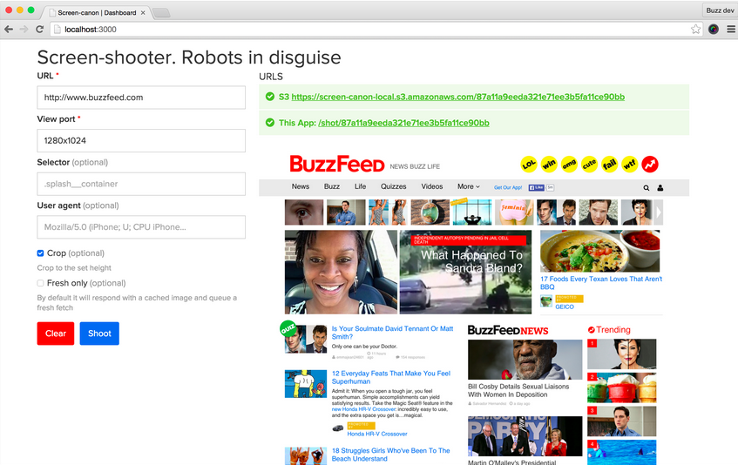Screen dimensions: 738x465
Task: Click 'What Happened To Sandra Bland?' image
Action: (465, 272)
